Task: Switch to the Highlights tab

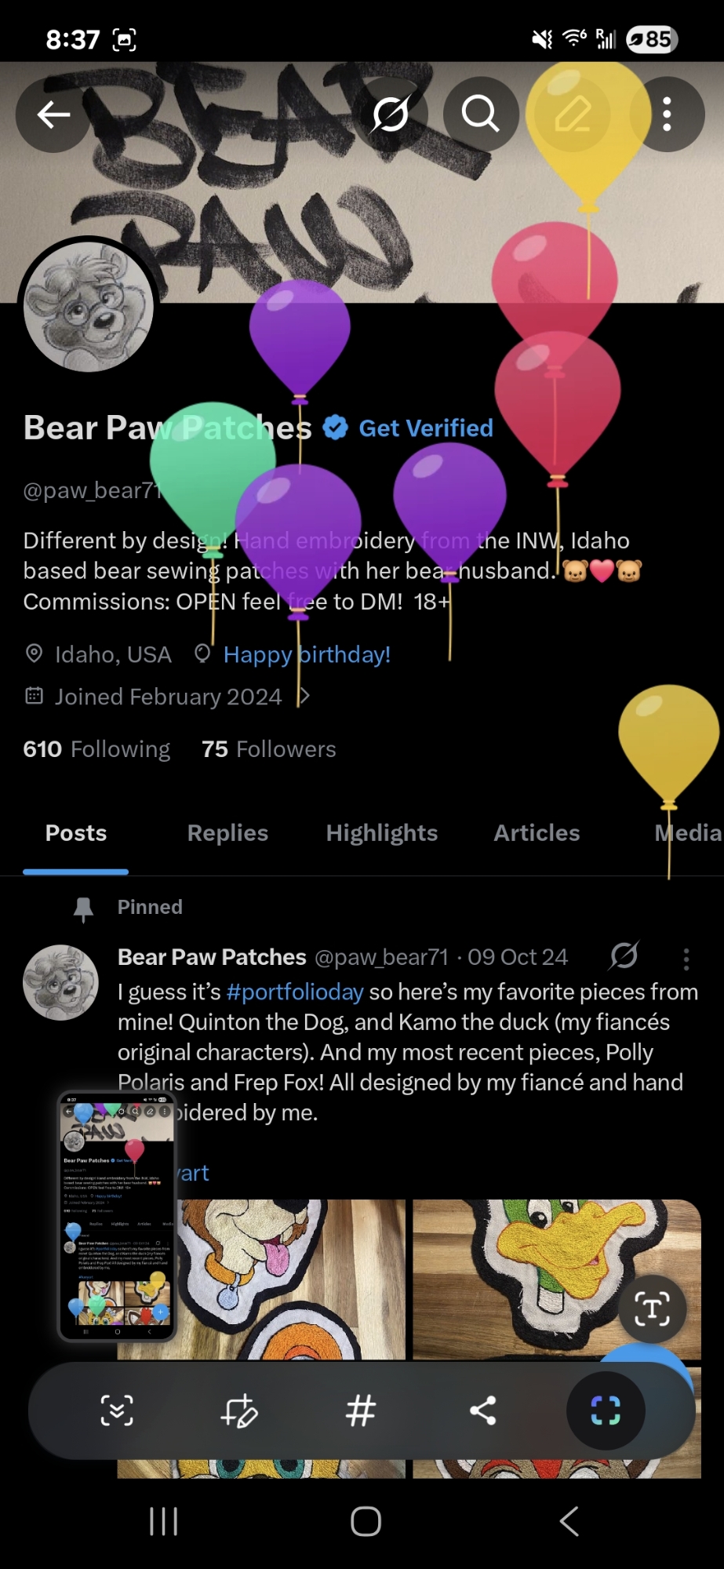Action: pyautogui.click(x=382, y=833)
